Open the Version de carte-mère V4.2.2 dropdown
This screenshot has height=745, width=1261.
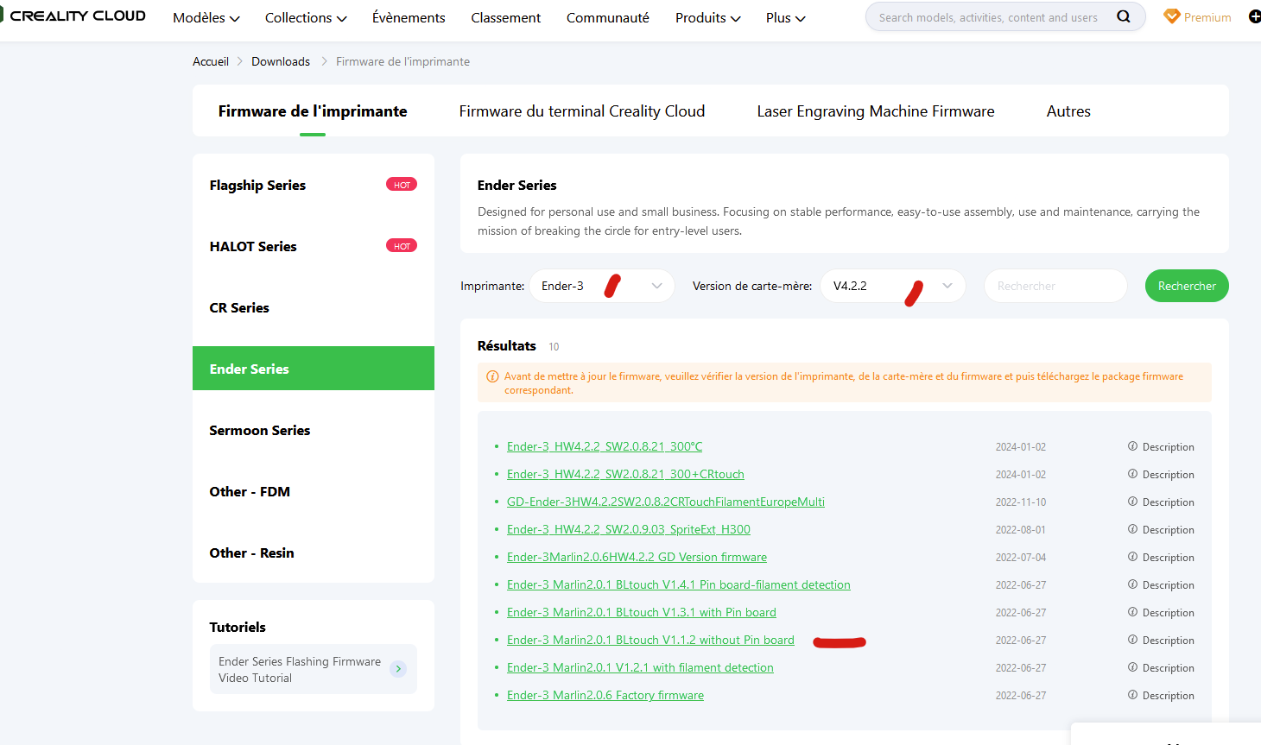point(893,286)
